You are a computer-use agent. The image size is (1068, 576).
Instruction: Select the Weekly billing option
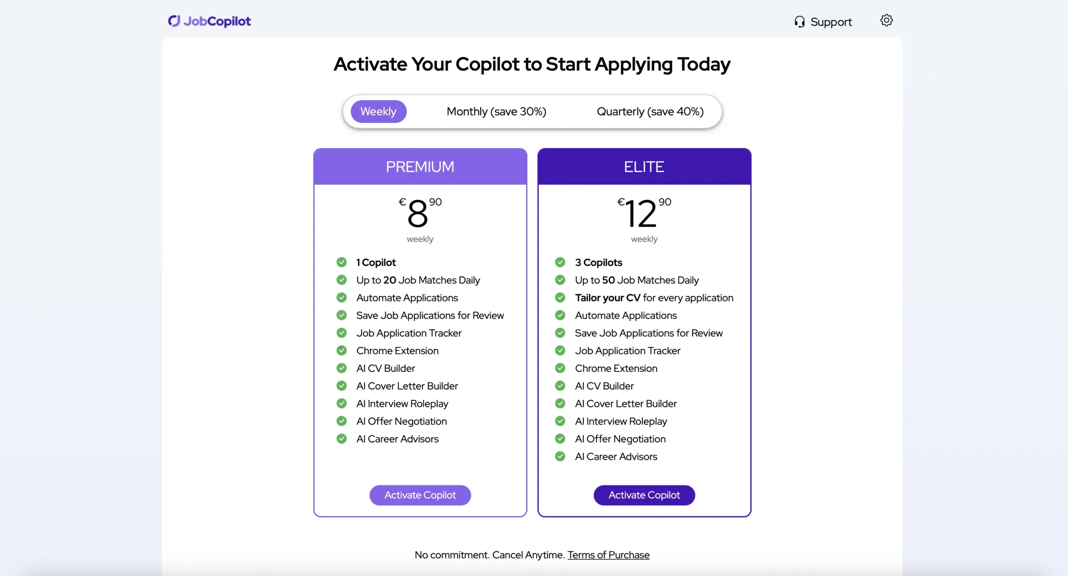378,111
